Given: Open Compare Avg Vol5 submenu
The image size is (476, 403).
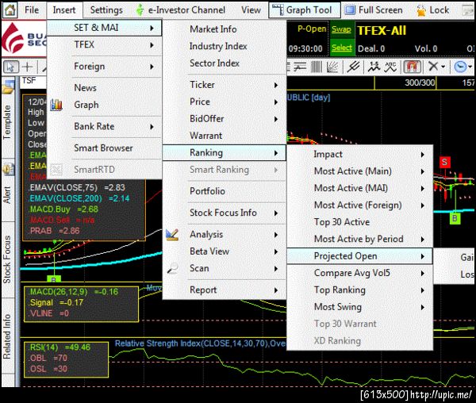Looking at the screenshot, I should [x=359, y=274].
